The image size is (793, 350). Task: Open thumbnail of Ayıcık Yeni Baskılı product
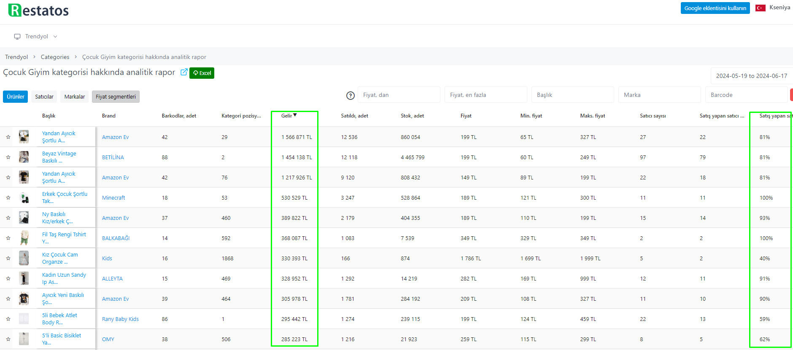click(24, 299)
